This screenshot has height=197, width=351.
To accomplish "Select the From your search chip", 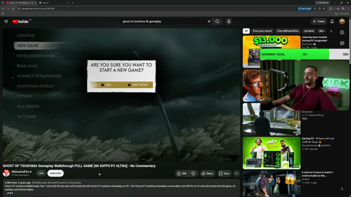I will [x=262, y=31].
